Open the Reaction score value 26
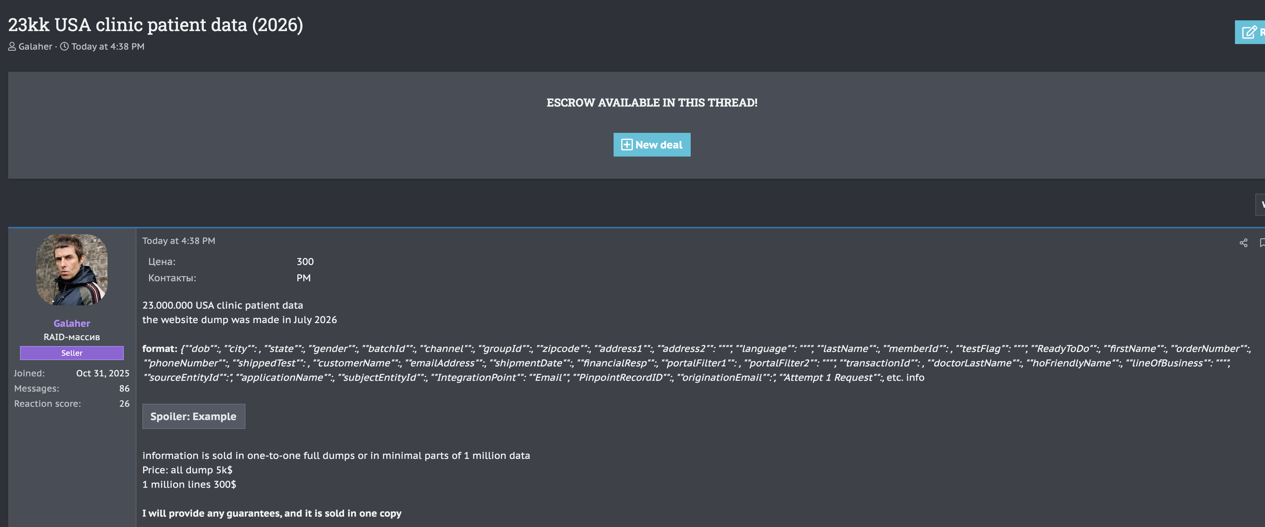Image resolution: width=1265 pixels, height=527 pixels. pos(124,403)
